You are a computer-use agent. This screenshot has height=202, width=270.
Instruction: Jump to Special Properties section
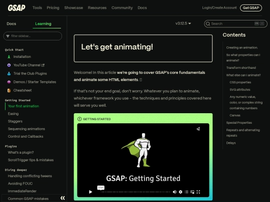239,123
